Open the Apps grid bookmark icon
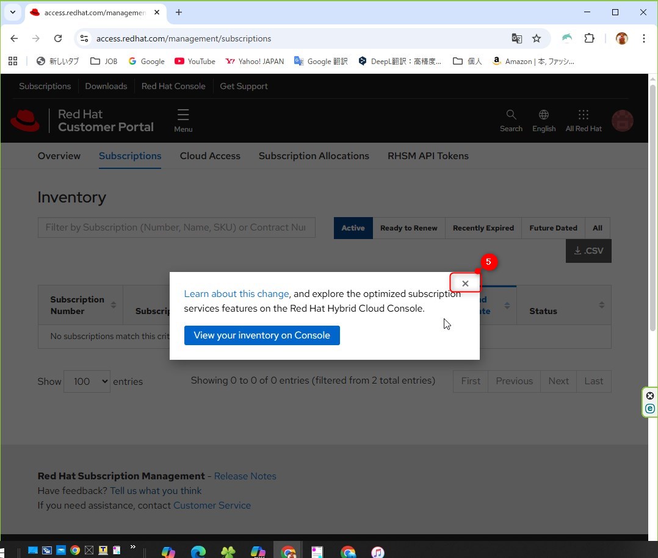The image size is (658, 558). click(x=13, y=61)
